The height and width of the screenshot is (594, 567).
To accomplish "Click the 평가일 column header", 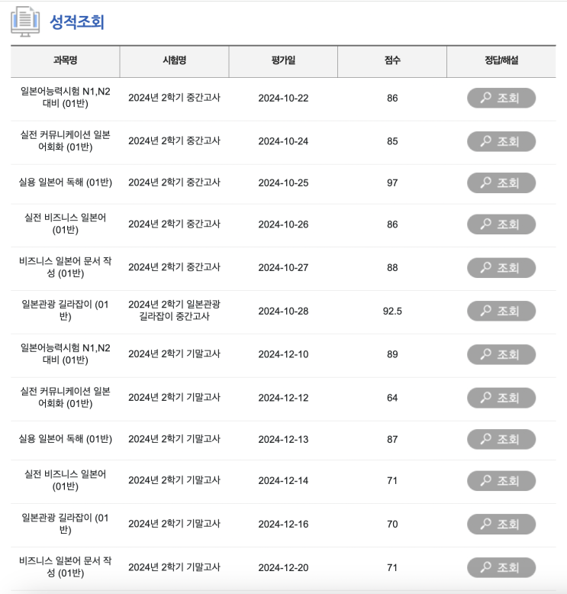I will pyautogui.click(x=283, y=60).
